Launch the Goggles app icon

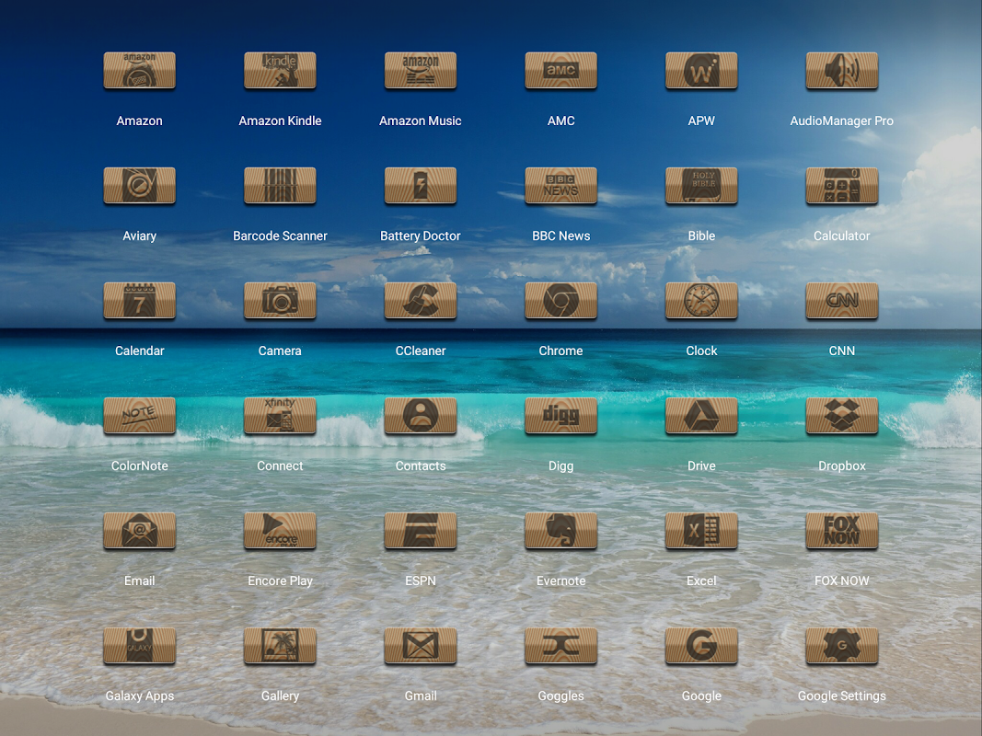click(x=560, y=646)
